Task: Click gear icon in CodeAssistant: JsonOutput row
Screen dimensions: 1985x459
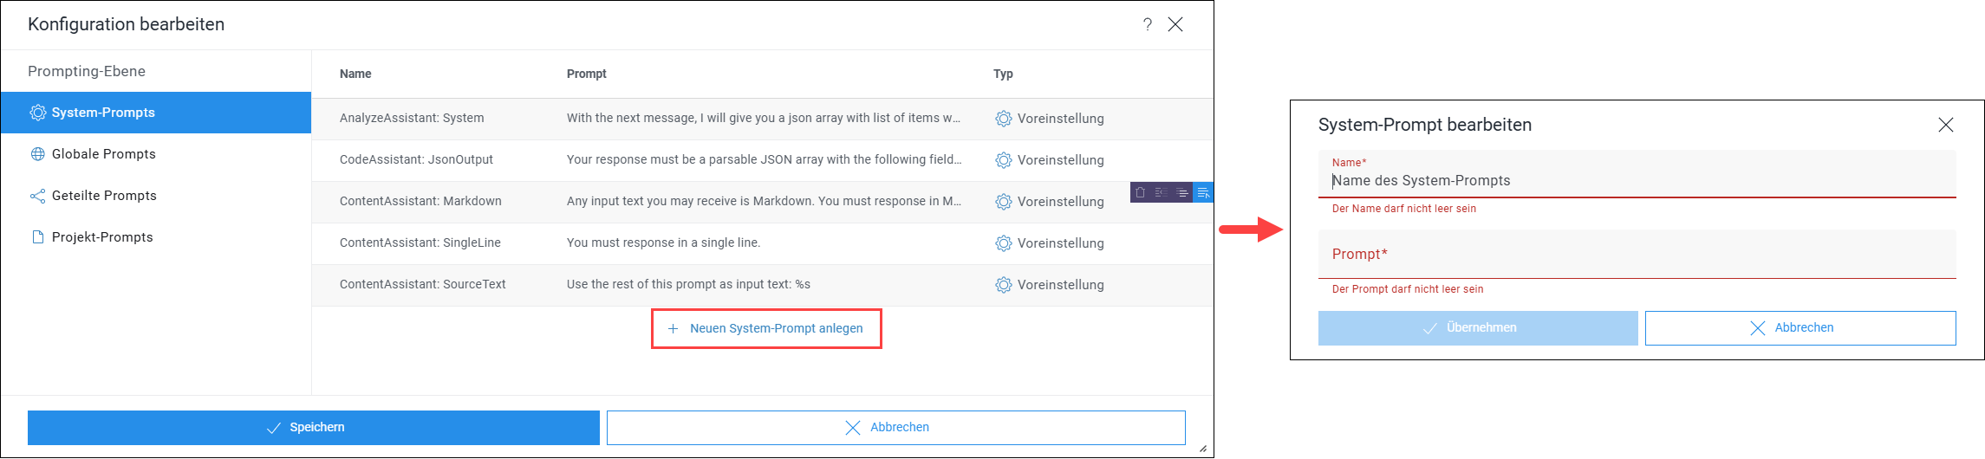Action: pyautogui.click(x=1003, y=160)
